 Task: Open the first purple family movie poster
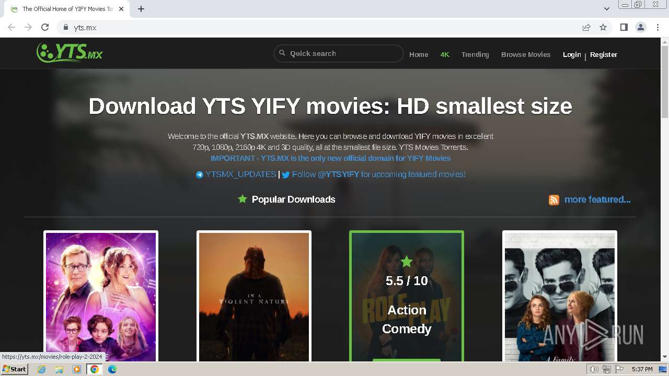click(x=101, y=296)
